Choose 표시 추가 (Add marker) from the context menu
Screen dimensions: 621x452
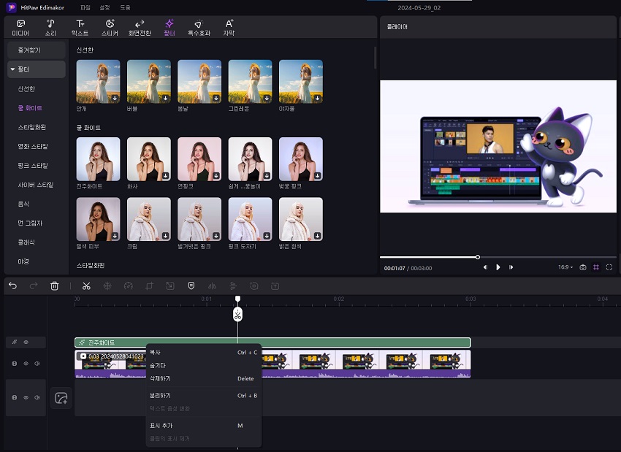point(204,426)
